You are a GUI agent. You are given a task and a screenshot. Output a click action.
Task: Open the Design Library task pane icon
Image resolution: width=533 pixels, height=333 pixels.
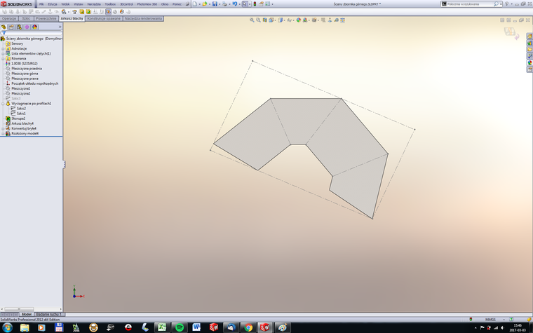coord(529,43)
